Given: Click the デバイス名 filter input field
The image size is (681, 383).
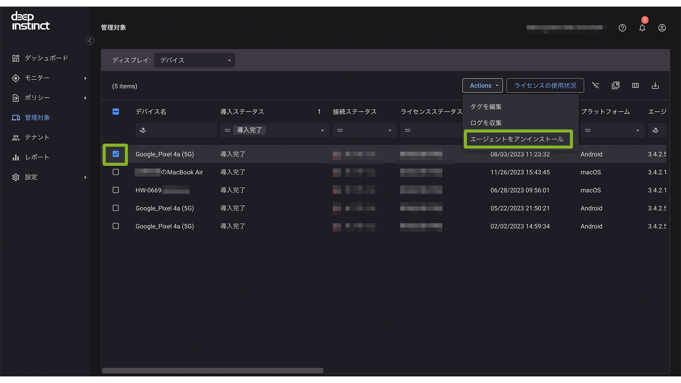Looking at the screenshot, I should point(180,131).
